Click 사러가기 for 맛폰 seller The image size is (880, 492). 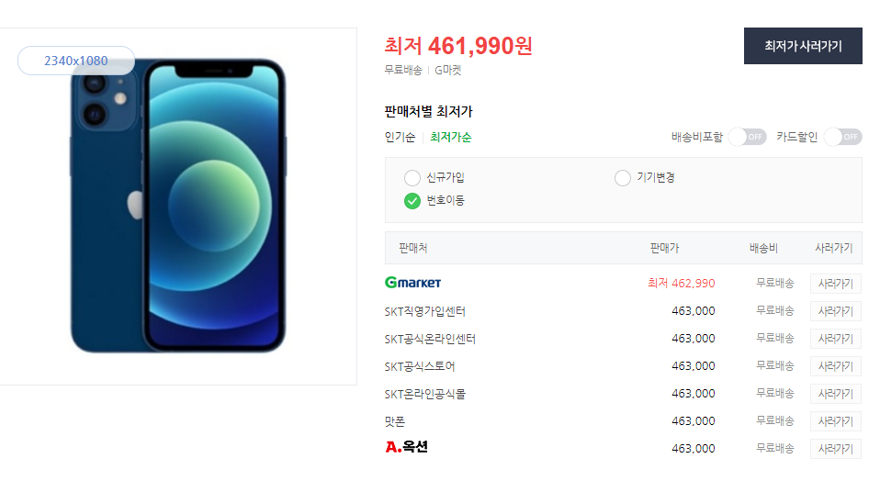tap(836, 421)
